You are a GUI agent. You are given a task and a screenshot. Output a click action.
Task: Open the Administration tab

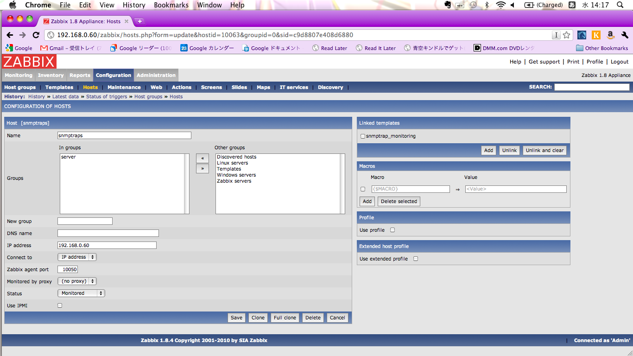coord(156,75)
